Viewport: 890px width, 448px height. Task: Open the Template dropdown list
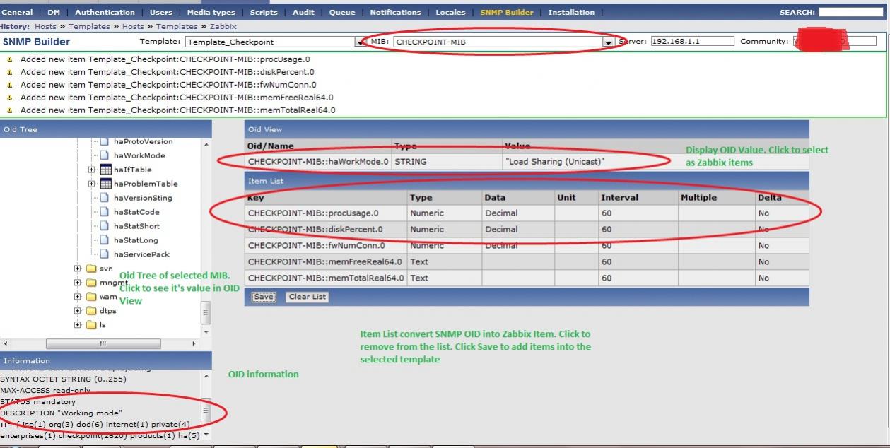tap(359, 42)
